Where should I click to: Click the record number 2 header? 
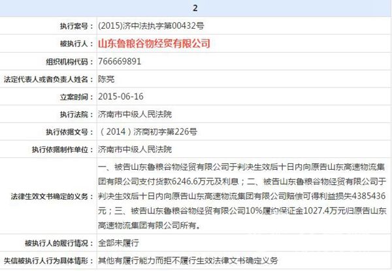click(x=195, y=9)
